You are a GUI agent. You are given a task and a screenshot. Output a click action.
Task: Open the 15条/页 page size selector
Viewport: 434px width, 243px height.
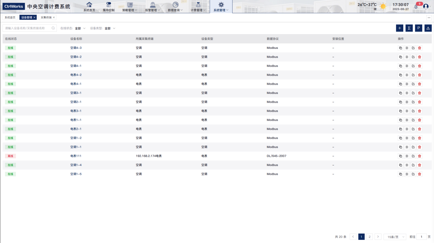click(395, 237)
